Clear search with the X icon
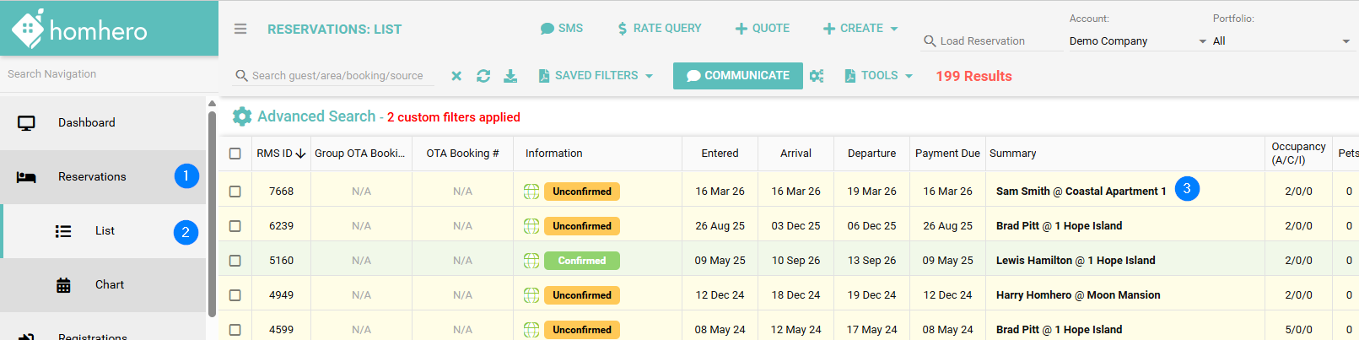Image resolution: width=1359 pixels, height=340 pixels. pyautogui.click(x=456, y=76)
